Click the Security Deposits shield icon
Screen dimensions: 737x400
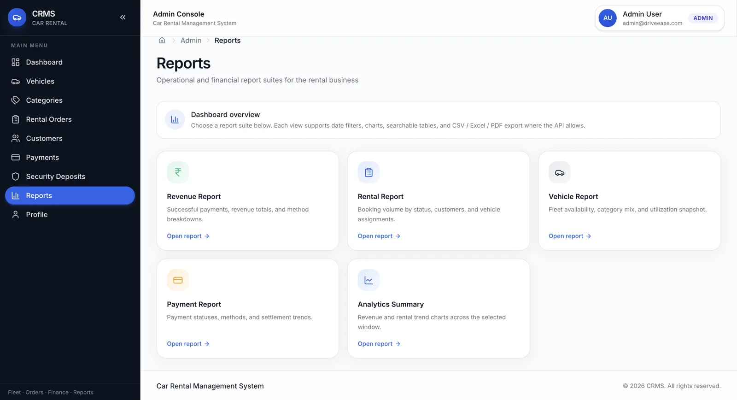[x=16, y=176]
